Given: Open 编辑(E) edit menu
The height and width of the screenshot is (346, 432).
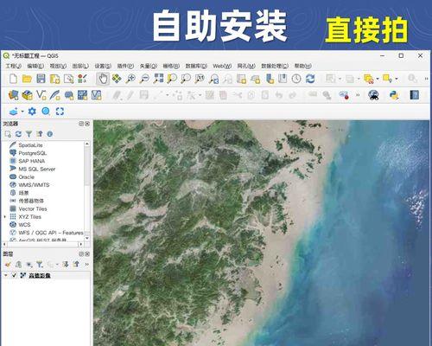Looking at the screenshot, I should click(35, 66).
